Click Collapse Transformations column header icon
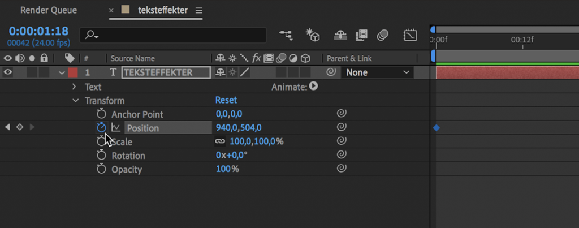Image resolution: width=579 pixels, height=228 pixels. point(232,58)
